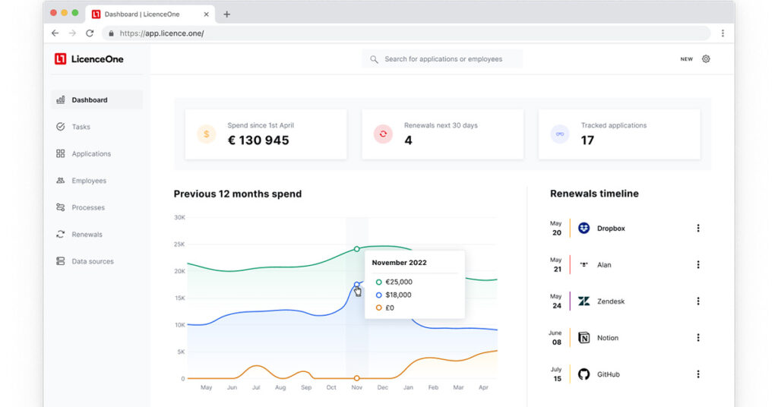Viewport: 778px width, 407px height.
Task: Click the dollar spend icon
Action: tap(207, 134)
